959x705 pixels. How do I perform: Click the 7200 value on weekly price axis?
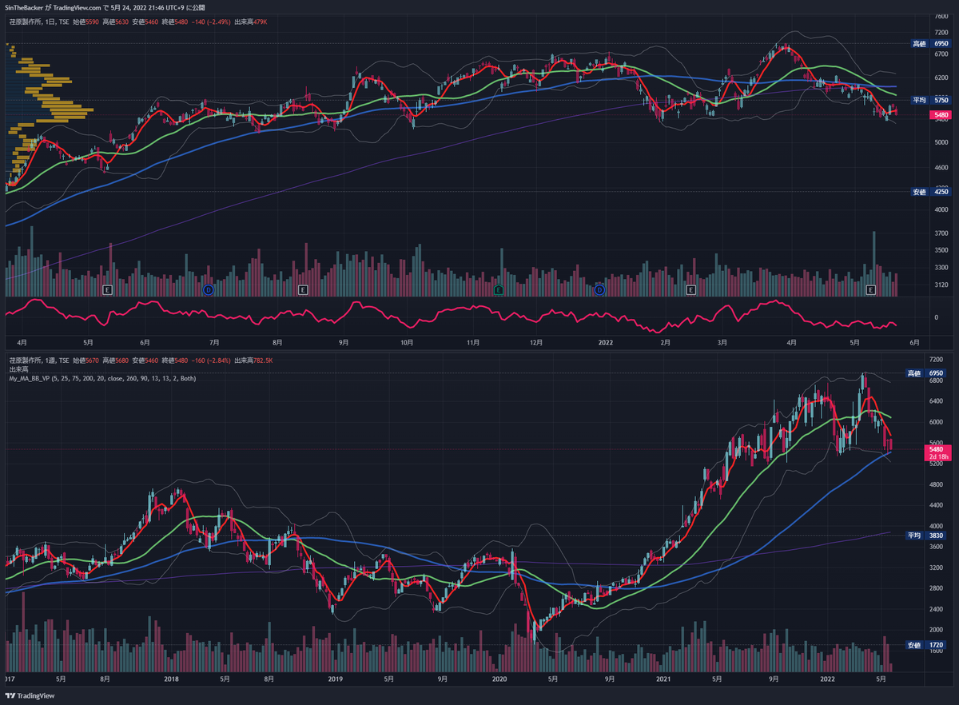click(934, 360)
